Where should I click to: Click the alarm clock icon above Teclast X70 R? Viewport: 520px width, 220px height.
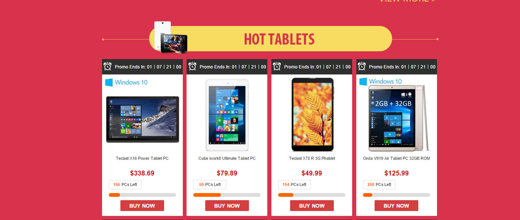[277, 67]
